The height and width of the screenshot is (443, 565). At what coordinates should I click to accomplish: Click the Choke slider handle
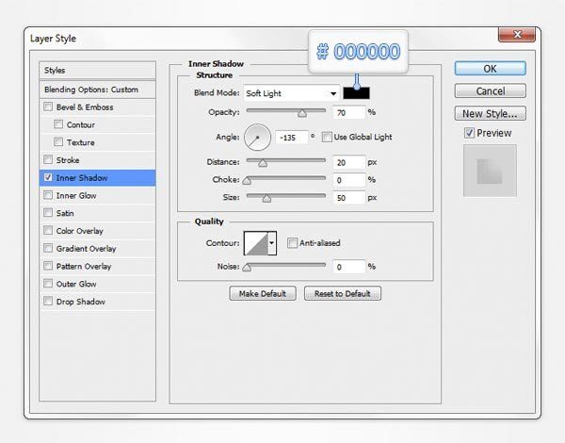point(247,180)
